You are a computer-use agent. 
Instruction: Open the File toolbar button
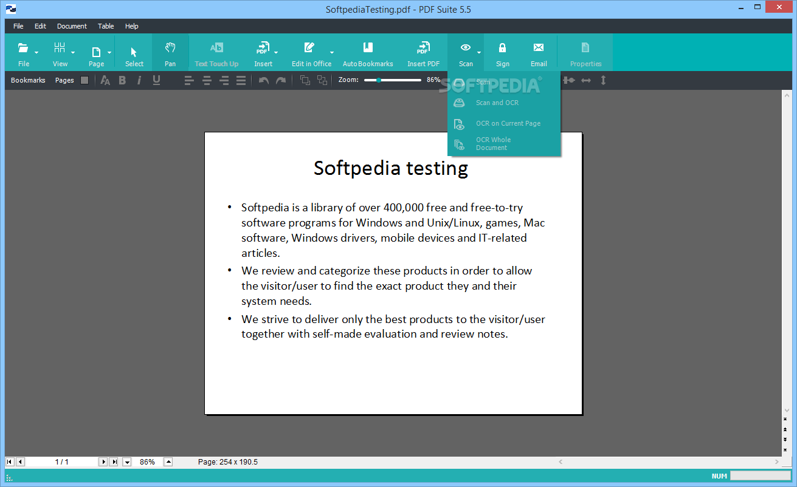(24, 53)
